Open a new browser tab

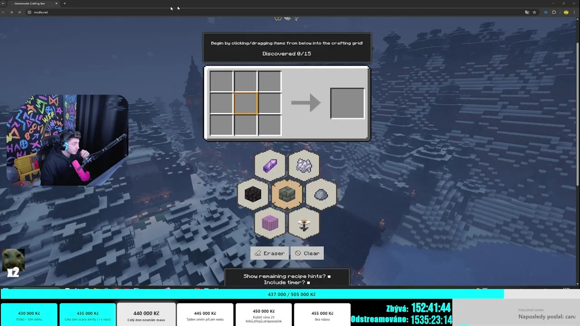click(x=64, y=4)
